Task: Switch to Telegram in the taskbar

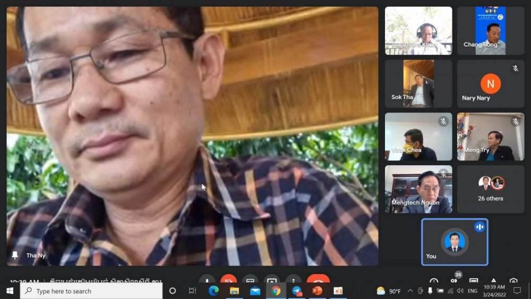Action: click(x=297, y=291)
